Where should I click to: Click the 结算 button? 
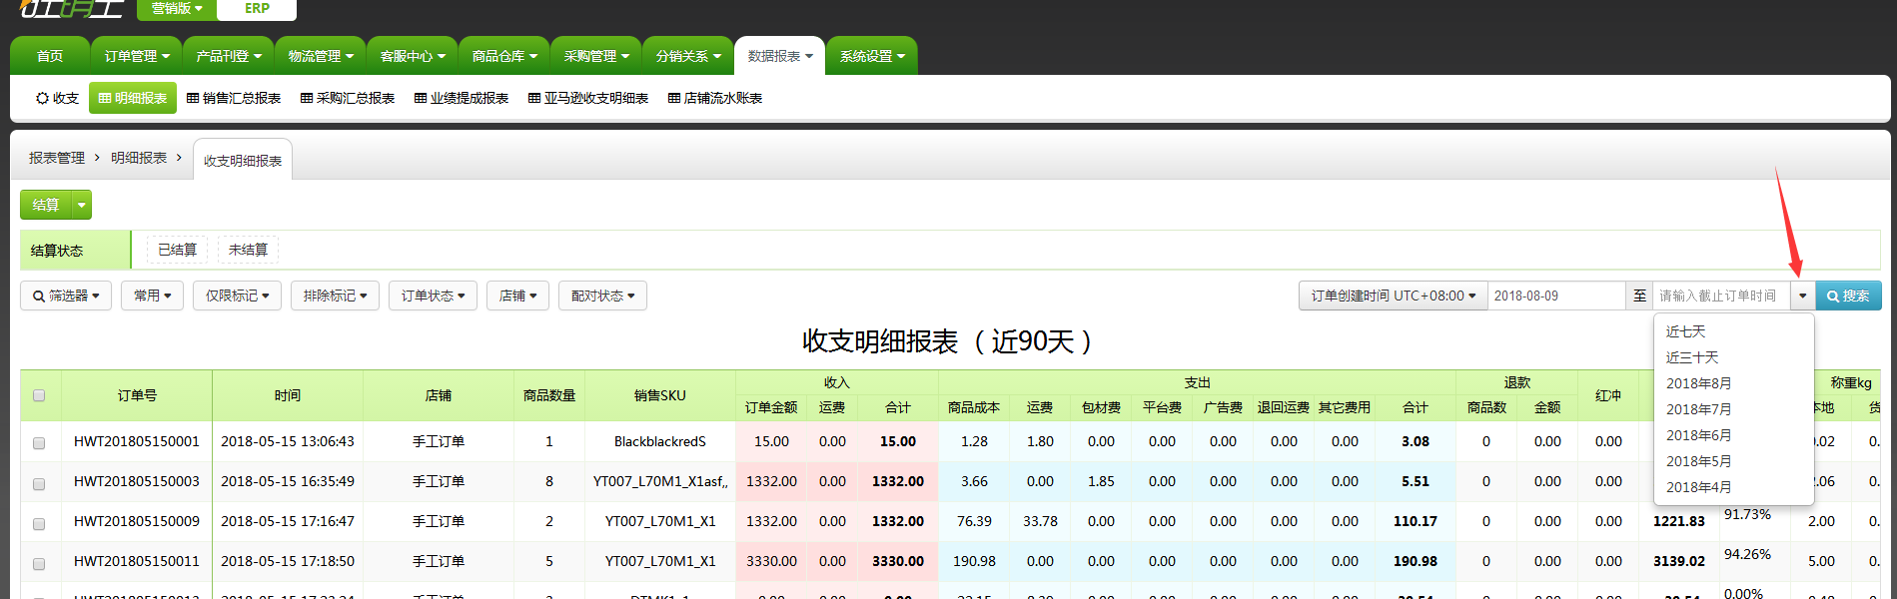click(46, 205)
